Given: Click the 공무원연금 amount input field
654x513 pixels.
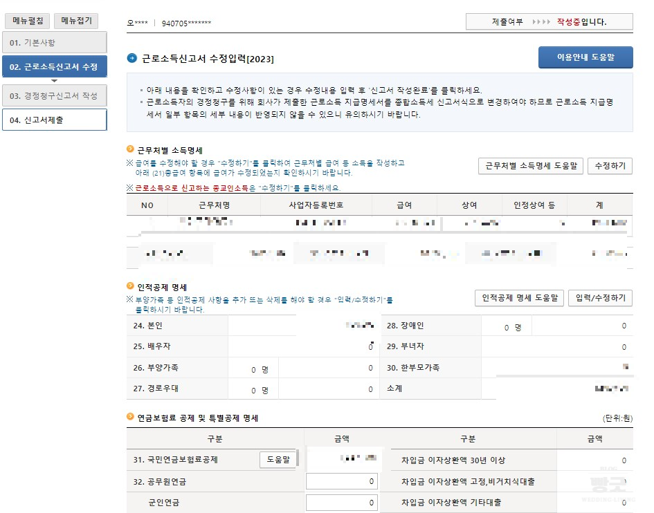Looking at the screenshot, I should [341, 481].
